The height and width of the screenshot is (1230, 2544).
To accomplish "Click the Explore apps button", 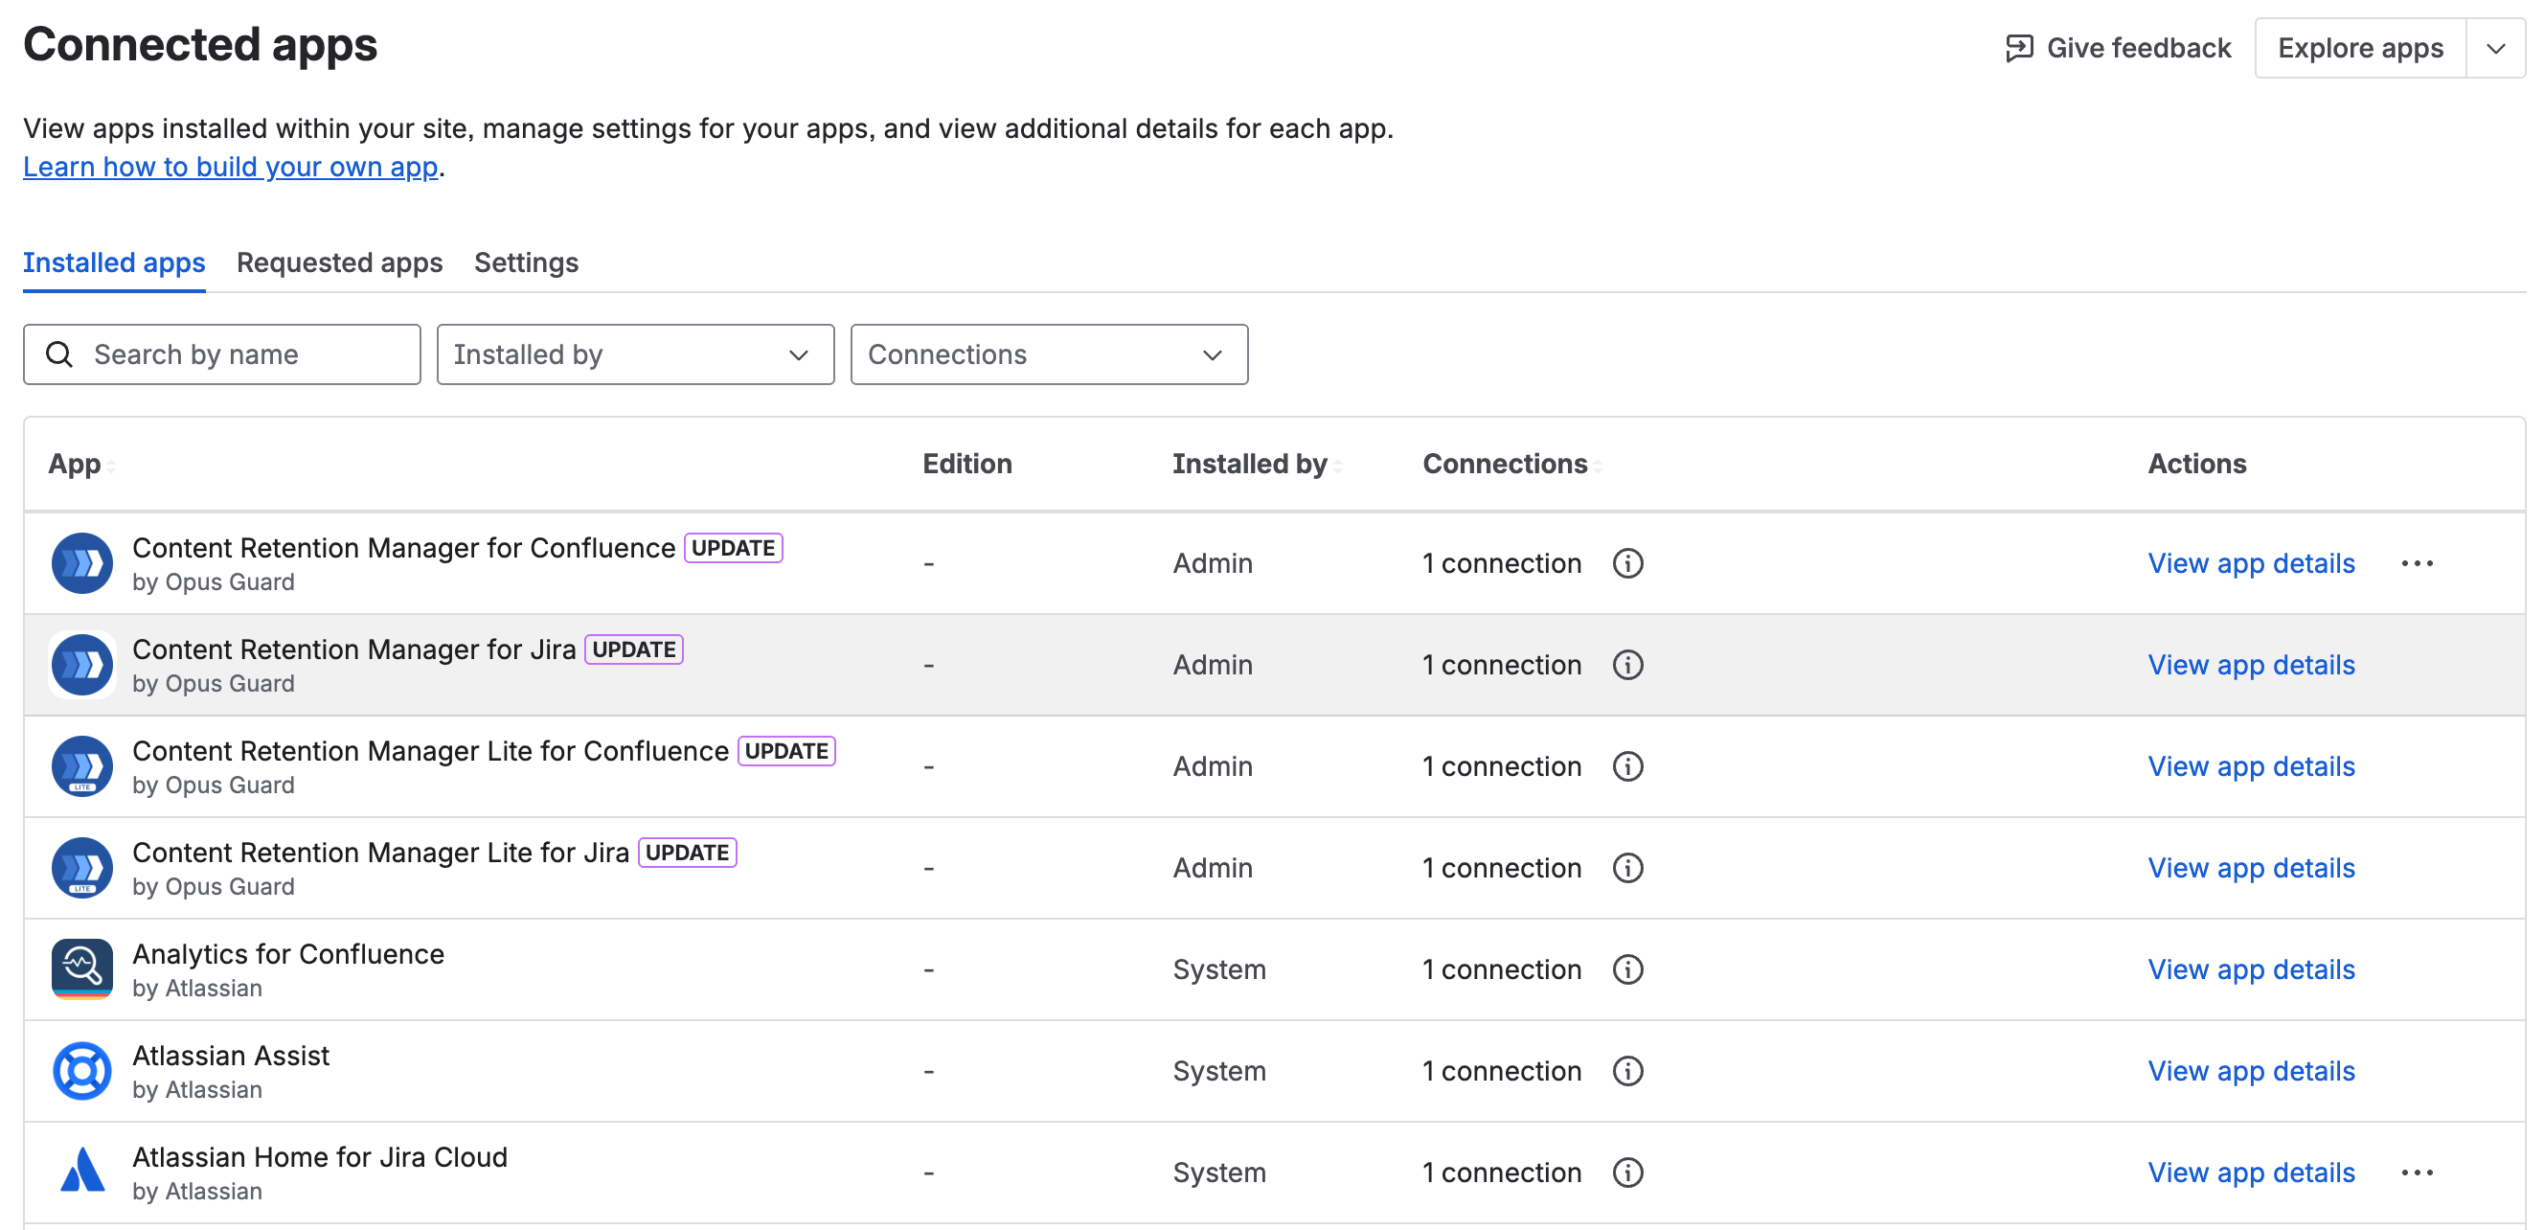I will click(x=2360, y=48).
